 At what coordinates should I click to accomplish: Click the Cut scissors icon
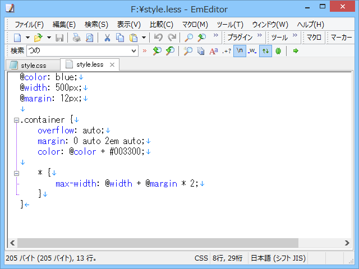[x=107, y=38]
